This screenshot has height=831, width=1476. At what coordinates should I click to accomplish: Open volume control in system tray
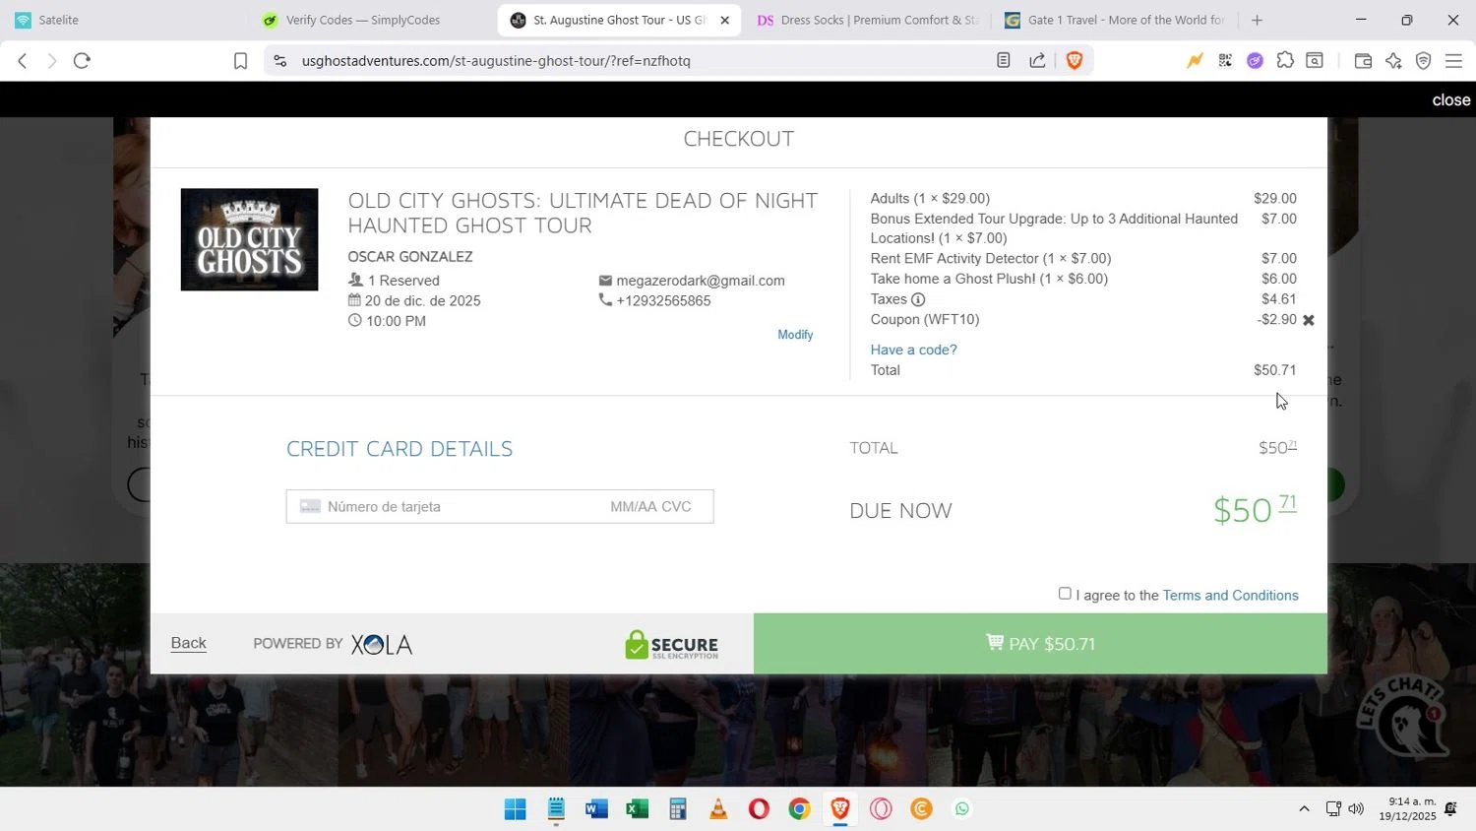1356,809
